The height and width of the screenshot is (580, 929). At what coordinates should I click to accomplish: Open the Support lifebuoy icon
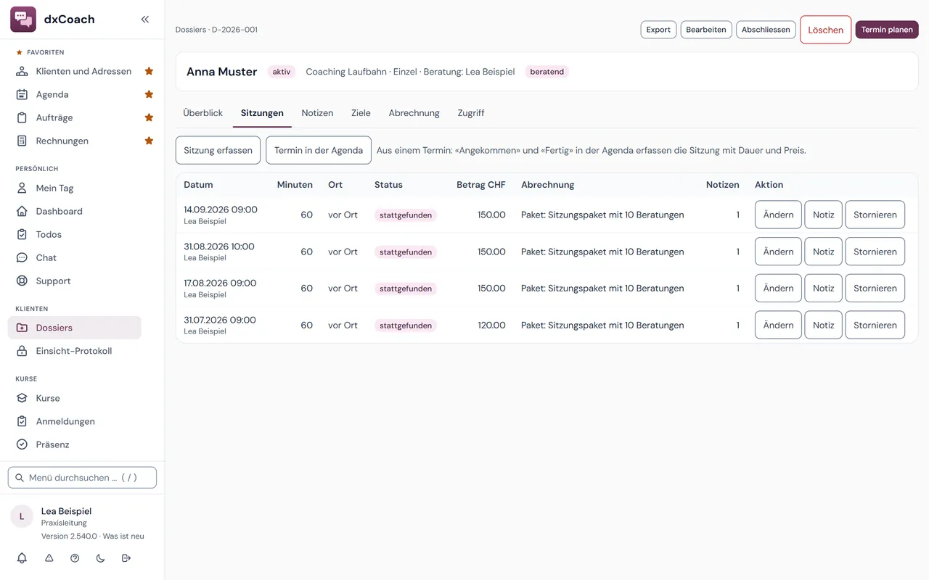tap(22, 281)
